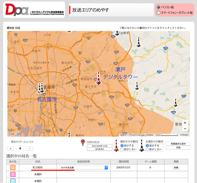Choose 表示しない for selected relay stations
Screen dimensions: 197x183
click(x=122, y=149)
